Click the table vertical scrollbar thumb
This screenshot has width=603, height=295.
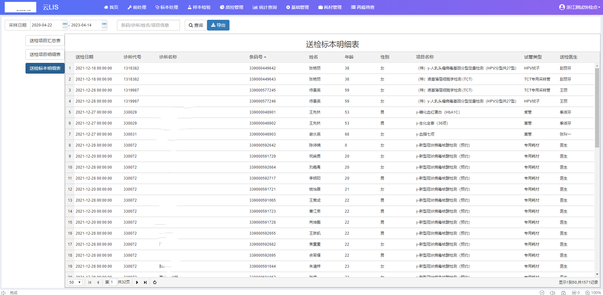coord(597,108)
